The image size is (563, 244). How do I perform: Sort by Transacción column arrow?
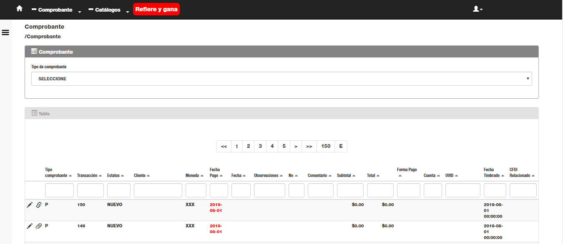(100, 176)
